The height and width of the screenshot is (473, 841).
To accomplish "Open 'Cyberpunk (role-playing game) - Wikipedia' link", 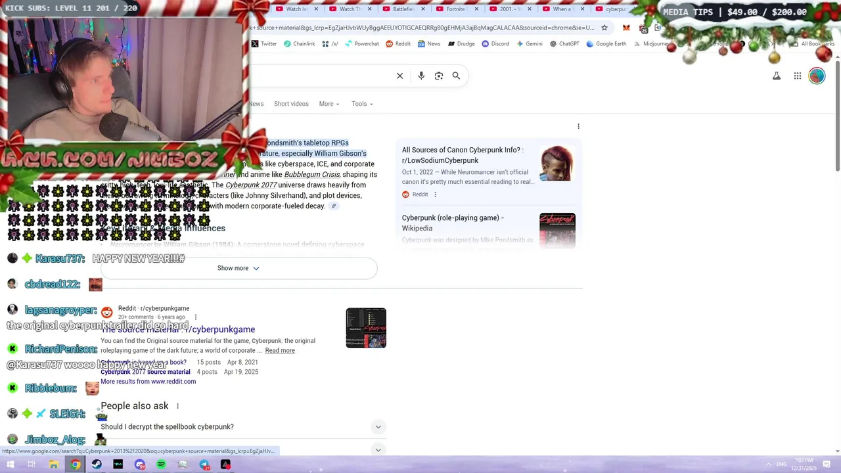I will [453, 223].
